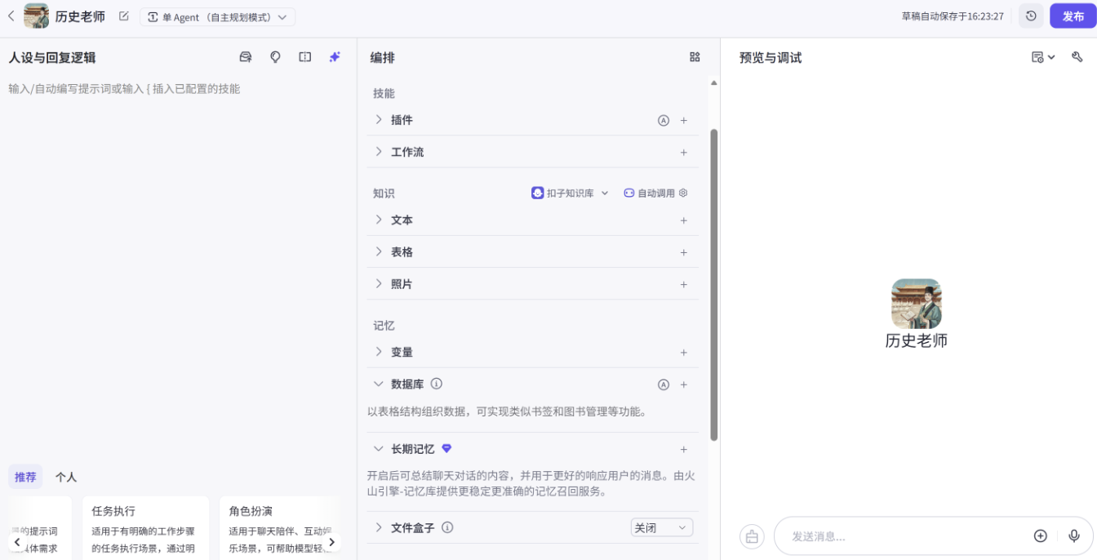The height and width of the screenshot is (560, 1097).
Task: Click the grid layout icon in 编排 header
Action: (x=695, y=57)
